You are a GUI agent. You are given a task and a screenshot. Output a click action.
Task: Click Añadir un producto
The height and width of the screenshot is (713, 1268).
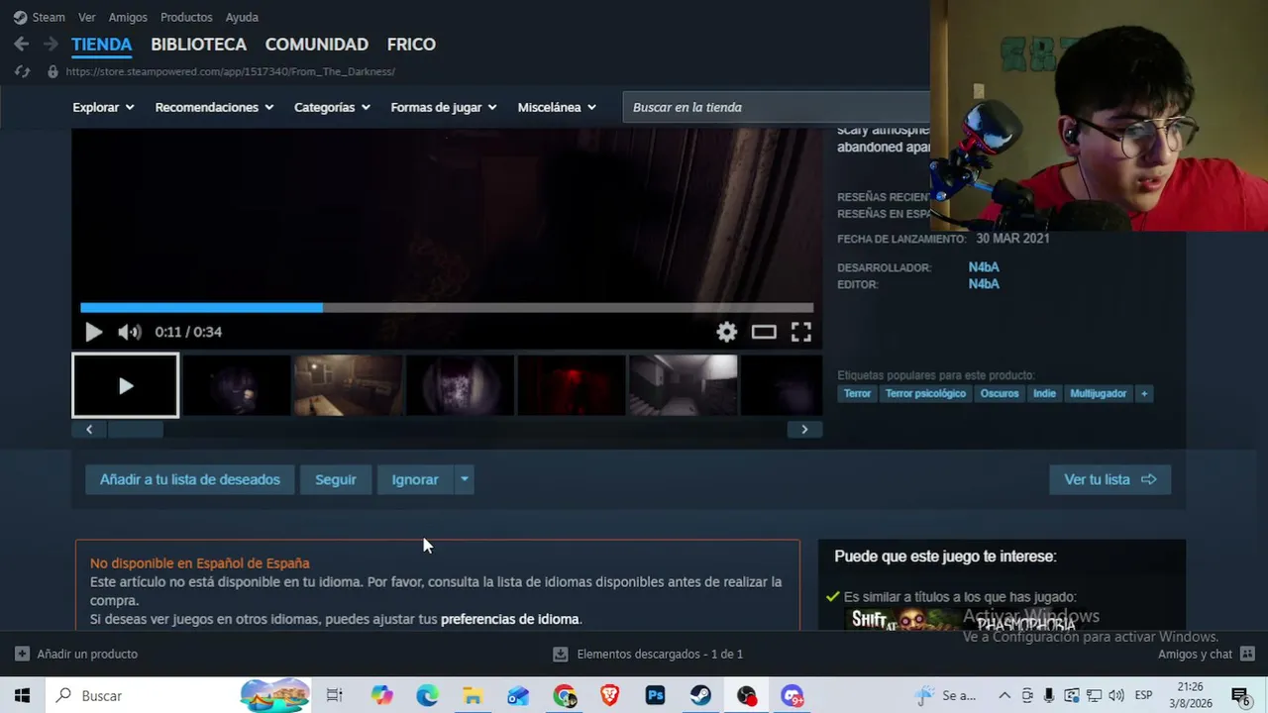(x=76, y=654)
